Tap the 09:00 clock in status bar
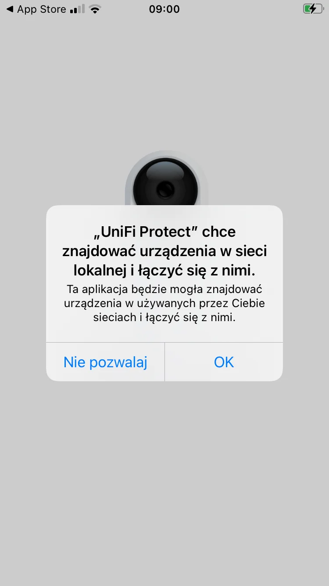329x586 pixels. point(164,9)
